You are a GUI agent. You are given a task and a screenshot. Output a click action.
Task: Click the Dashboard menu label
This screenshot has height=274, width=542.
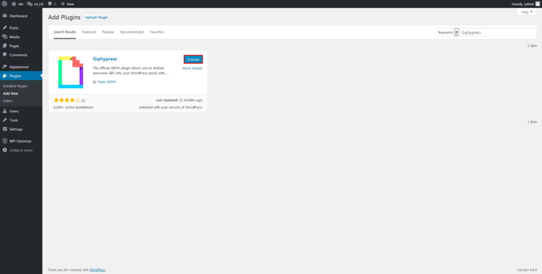click(19, 16)
